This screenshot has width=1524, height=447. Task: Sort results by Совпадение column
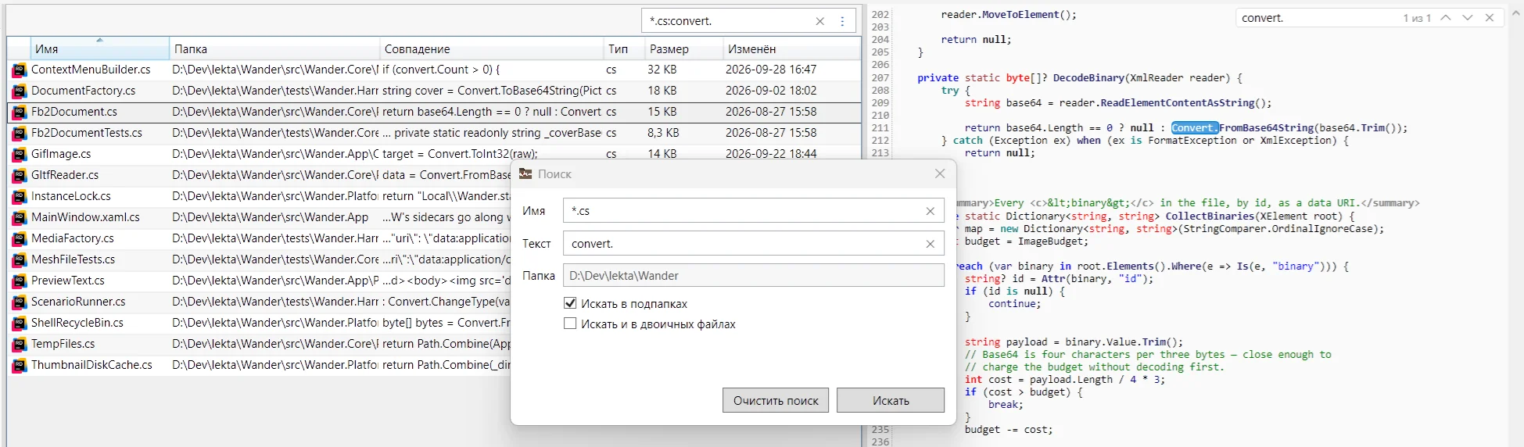pyautogui.click(x=492, y=48)
